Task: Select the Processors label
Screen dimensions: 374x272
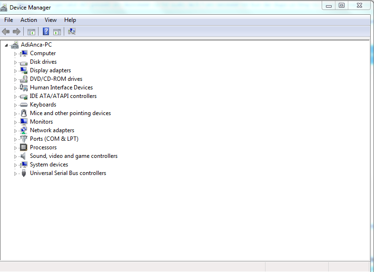Action: point(43,147)
